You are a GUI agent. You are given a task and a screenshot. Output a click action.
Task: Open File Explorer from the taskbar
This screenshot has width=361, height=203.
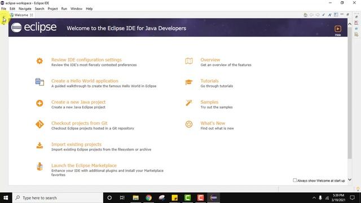135,198
